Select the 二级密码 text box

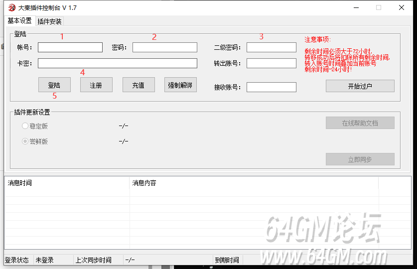(x=271, y=47)
